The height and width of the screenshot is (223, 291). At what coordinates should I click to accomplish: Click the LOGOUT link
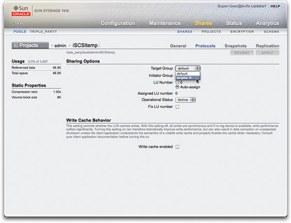(x=259, y=6)
